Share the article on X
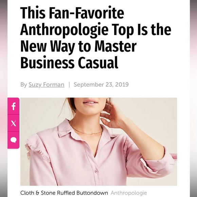This screenshot has width=197, height=197. click(14, 123)
